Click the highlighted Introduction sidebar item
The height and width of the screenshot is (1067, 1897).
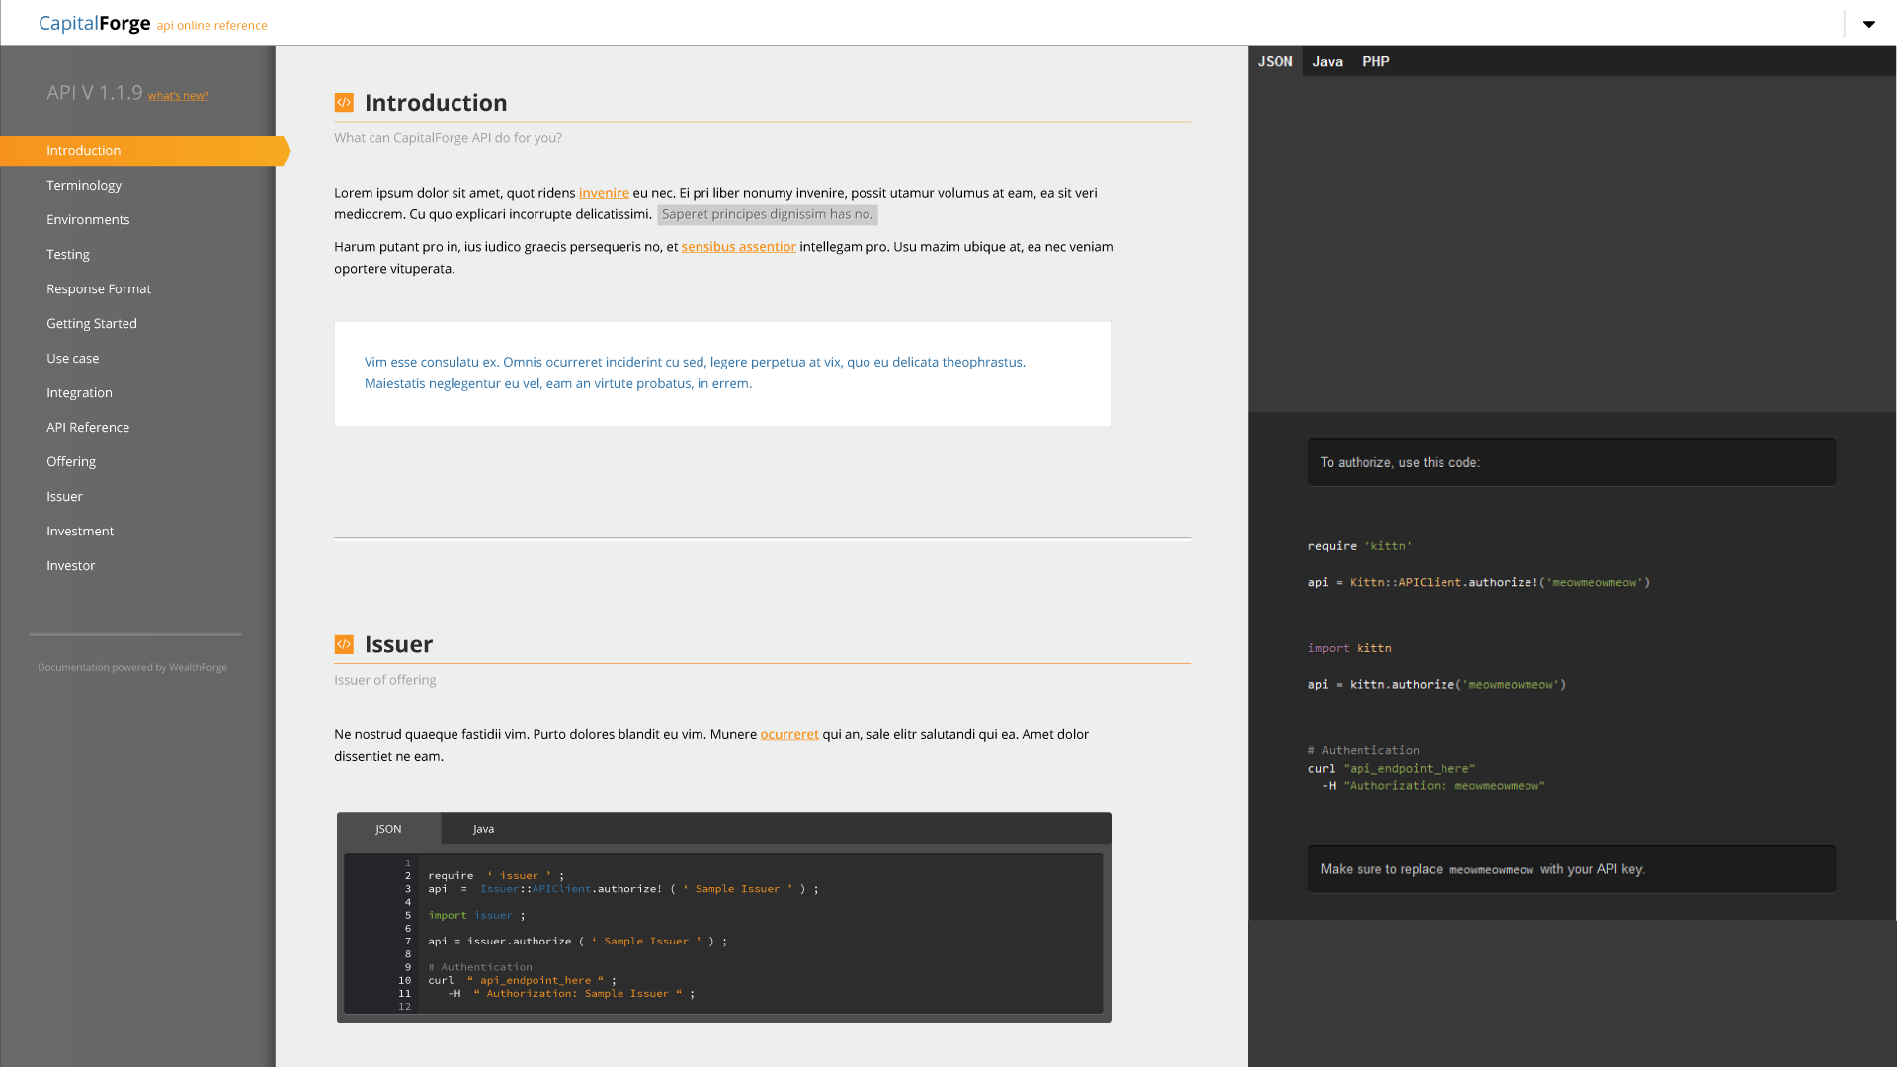coord(84,150)
